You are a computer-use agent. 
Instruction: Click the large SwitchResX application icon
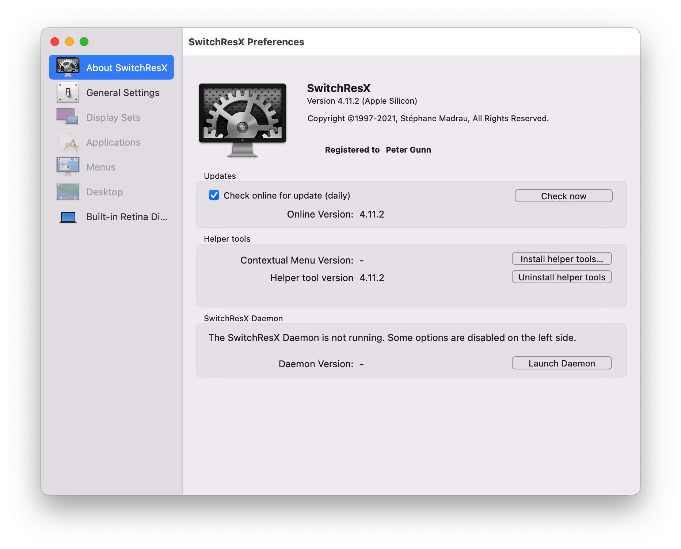(x=243, y=120)
